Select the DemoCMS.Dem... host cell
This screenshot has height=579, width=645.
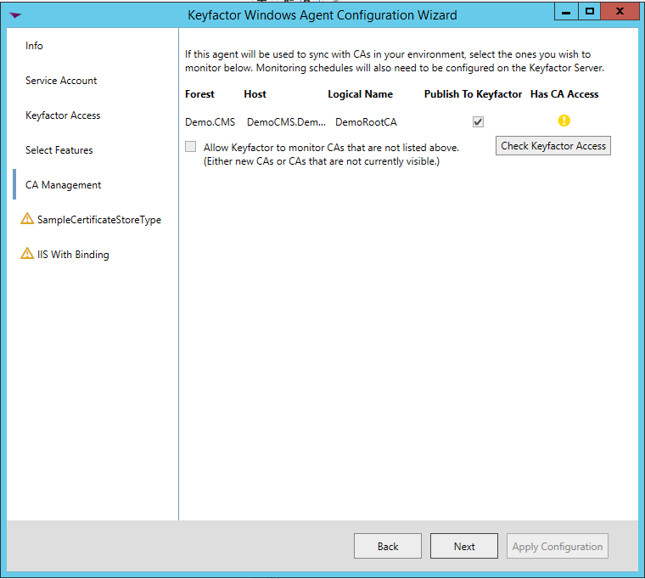[286, 122]
